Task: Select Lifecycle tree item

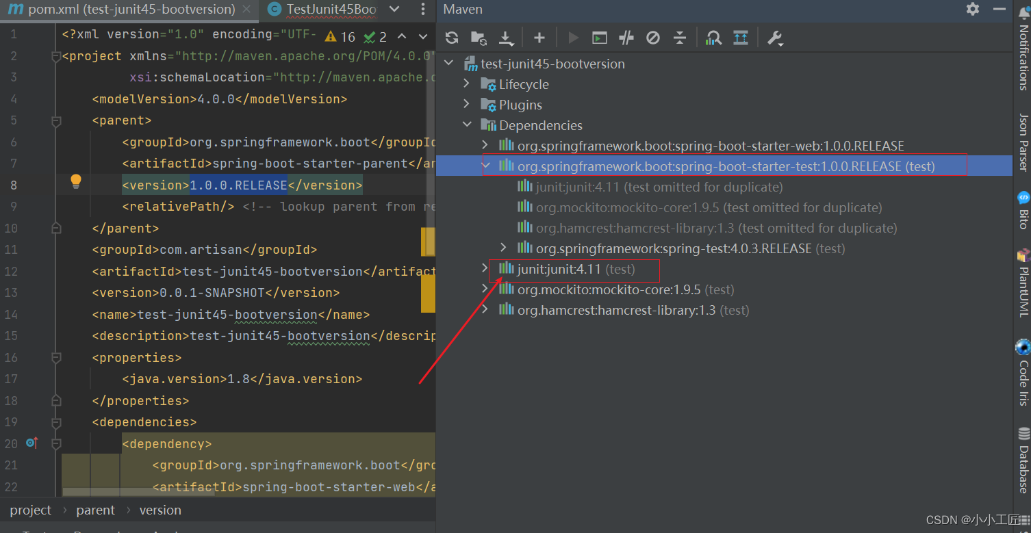Action: click(524, 84)
